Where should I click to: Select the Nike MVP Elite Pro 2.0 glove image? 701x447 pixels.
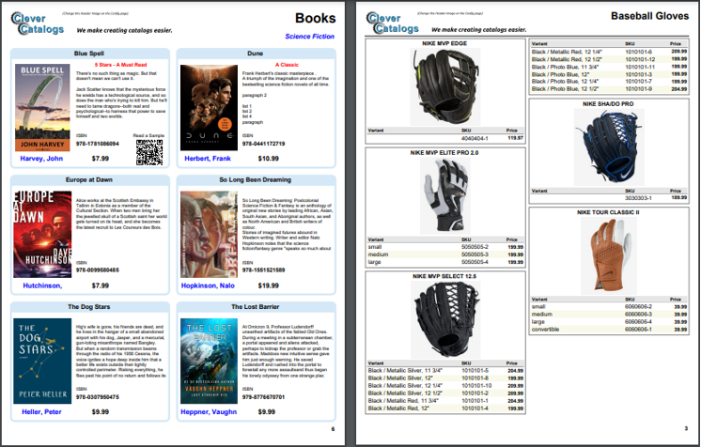445,195
